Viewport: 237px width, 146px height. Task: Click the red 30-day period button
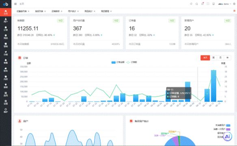coord(205,58)
